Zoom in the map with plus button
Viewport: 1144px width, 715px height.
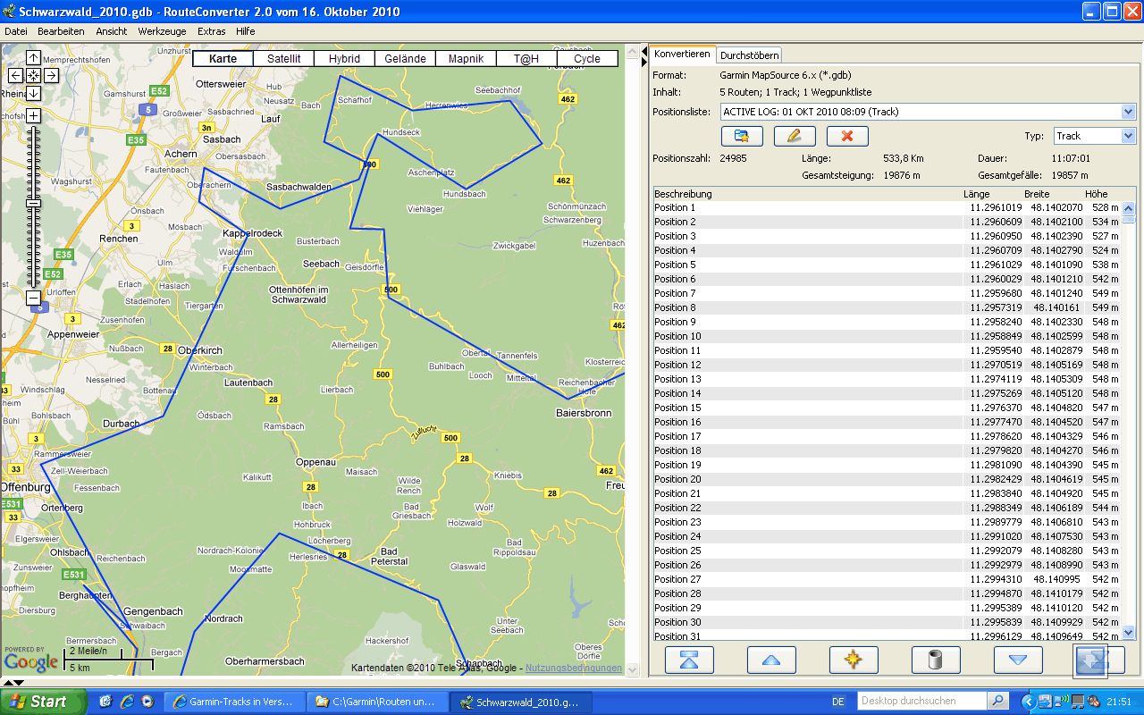pyautogui.click(x=33, y=115)
